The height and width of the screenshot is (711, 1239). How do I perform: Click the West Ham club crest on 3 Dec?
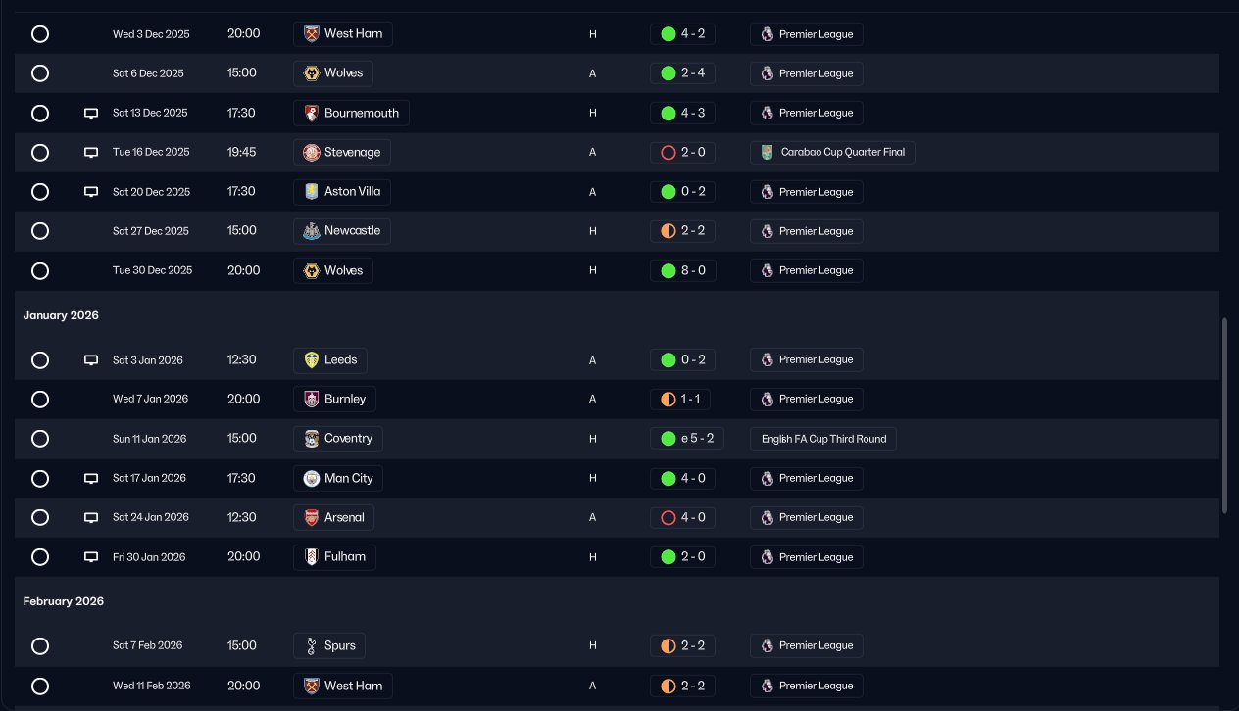312,34
